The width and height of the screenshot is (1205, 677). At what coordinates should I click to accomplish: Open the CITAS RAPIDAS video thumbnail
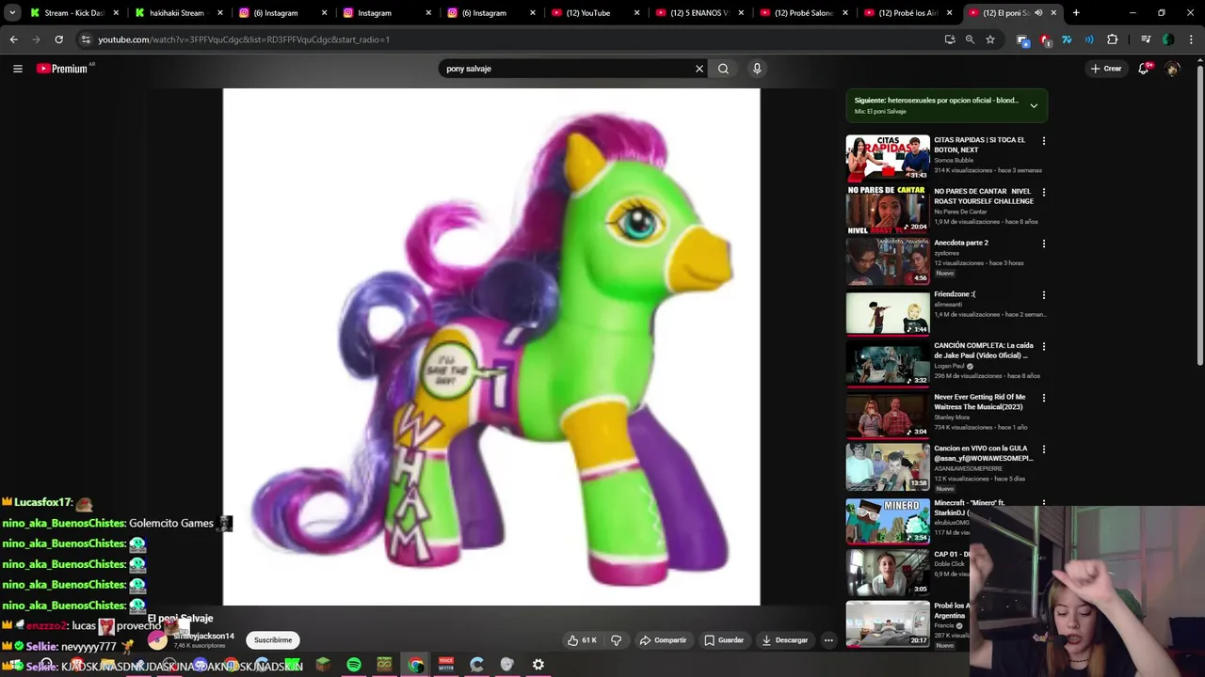click(888, 157)
